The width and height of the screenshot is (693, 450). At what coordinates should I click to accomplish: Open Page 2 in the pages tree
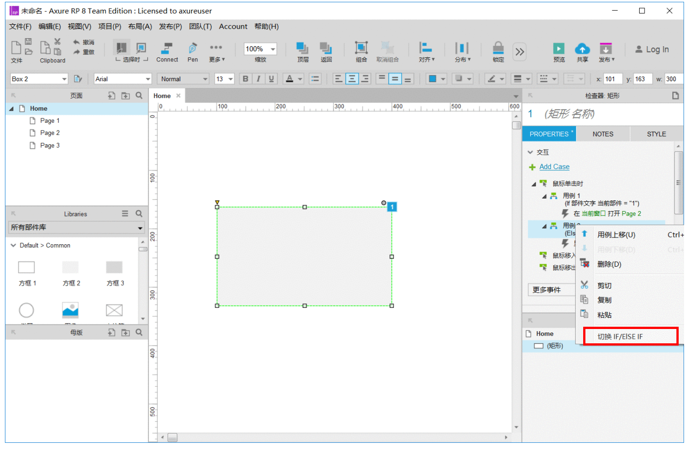point(49,133)
